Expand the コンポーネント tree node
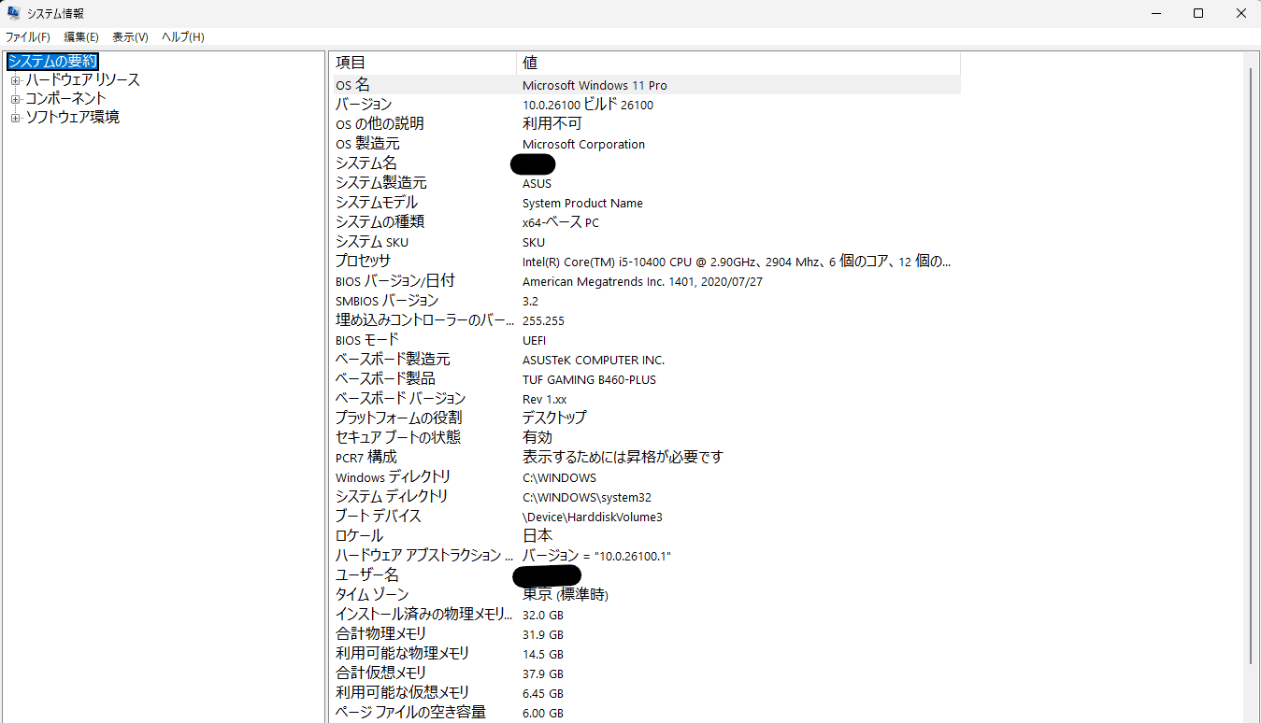1261x723 pixels. 15,99
